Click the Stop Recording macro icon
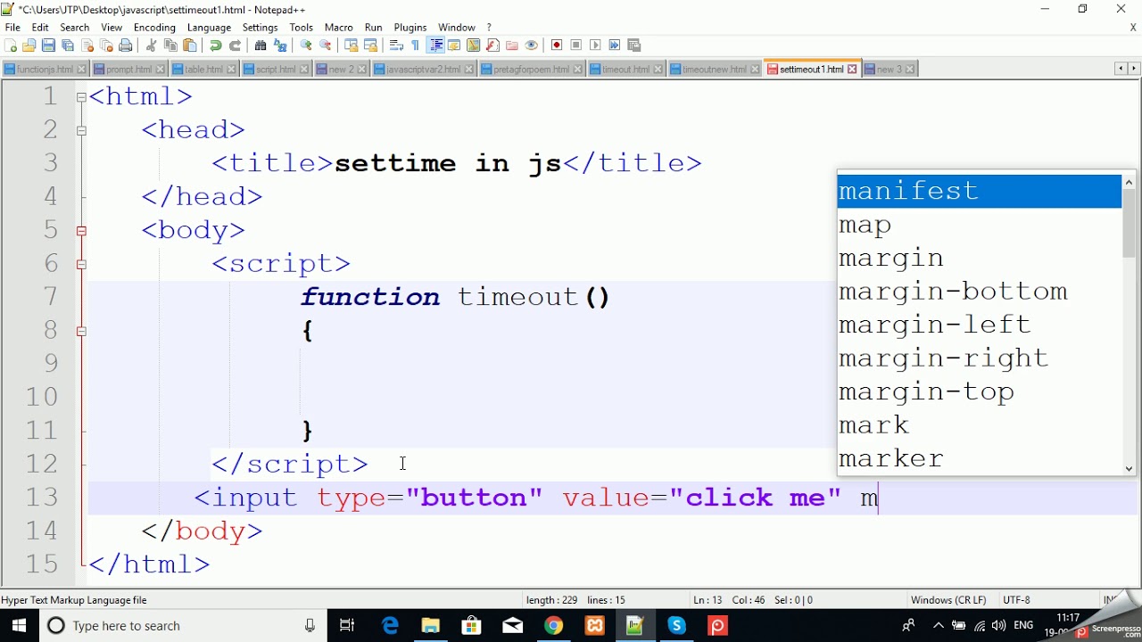 (576, 45)
